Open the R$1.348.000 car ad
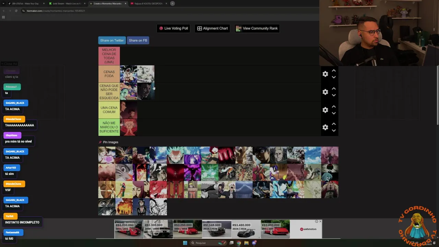Screen dimensions: 439x247 tap(216, 229)
